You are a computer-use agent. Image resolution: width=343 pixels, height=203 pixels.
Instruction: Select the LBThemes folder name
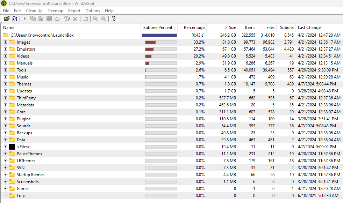(x=26, y=161)
